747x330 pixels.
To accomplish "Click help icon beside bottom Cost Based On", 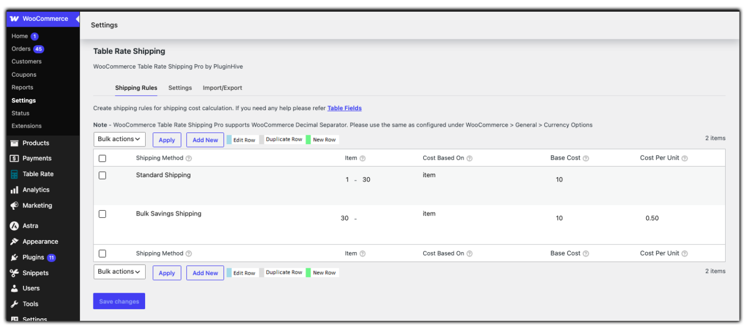I will coord(470,254).
